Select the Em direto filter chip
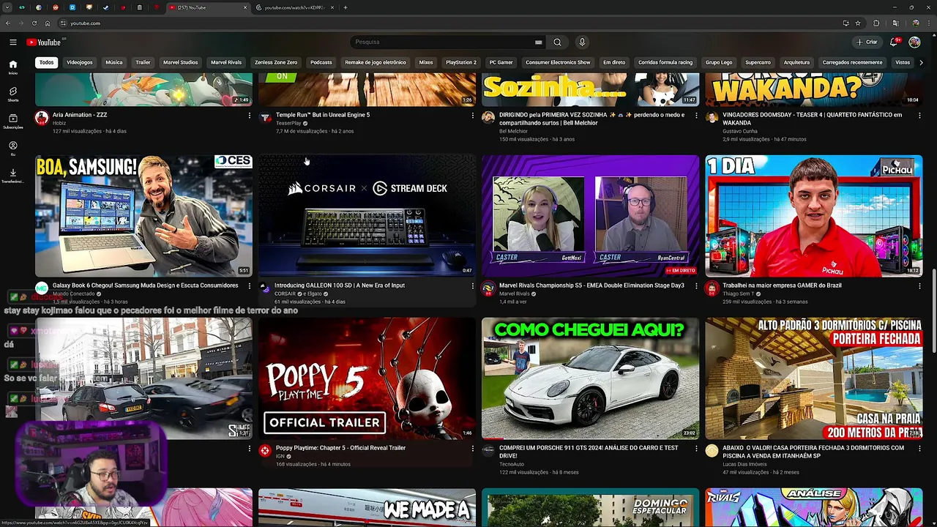This screenshot has width=937, height=527. 614,62
